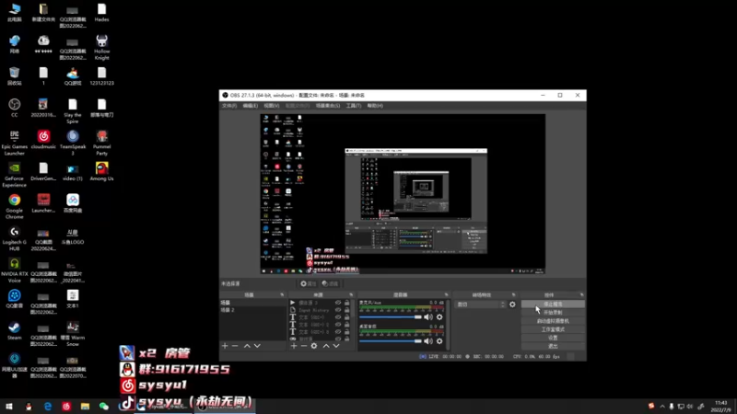Open the Hollow Knight desktop icon
737x414 pixels.
tap(101, 48)
